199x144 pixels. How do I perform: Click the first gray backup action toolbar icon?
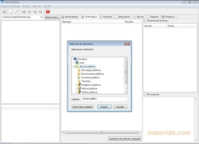pyautogui.click(x=24, y=12)
